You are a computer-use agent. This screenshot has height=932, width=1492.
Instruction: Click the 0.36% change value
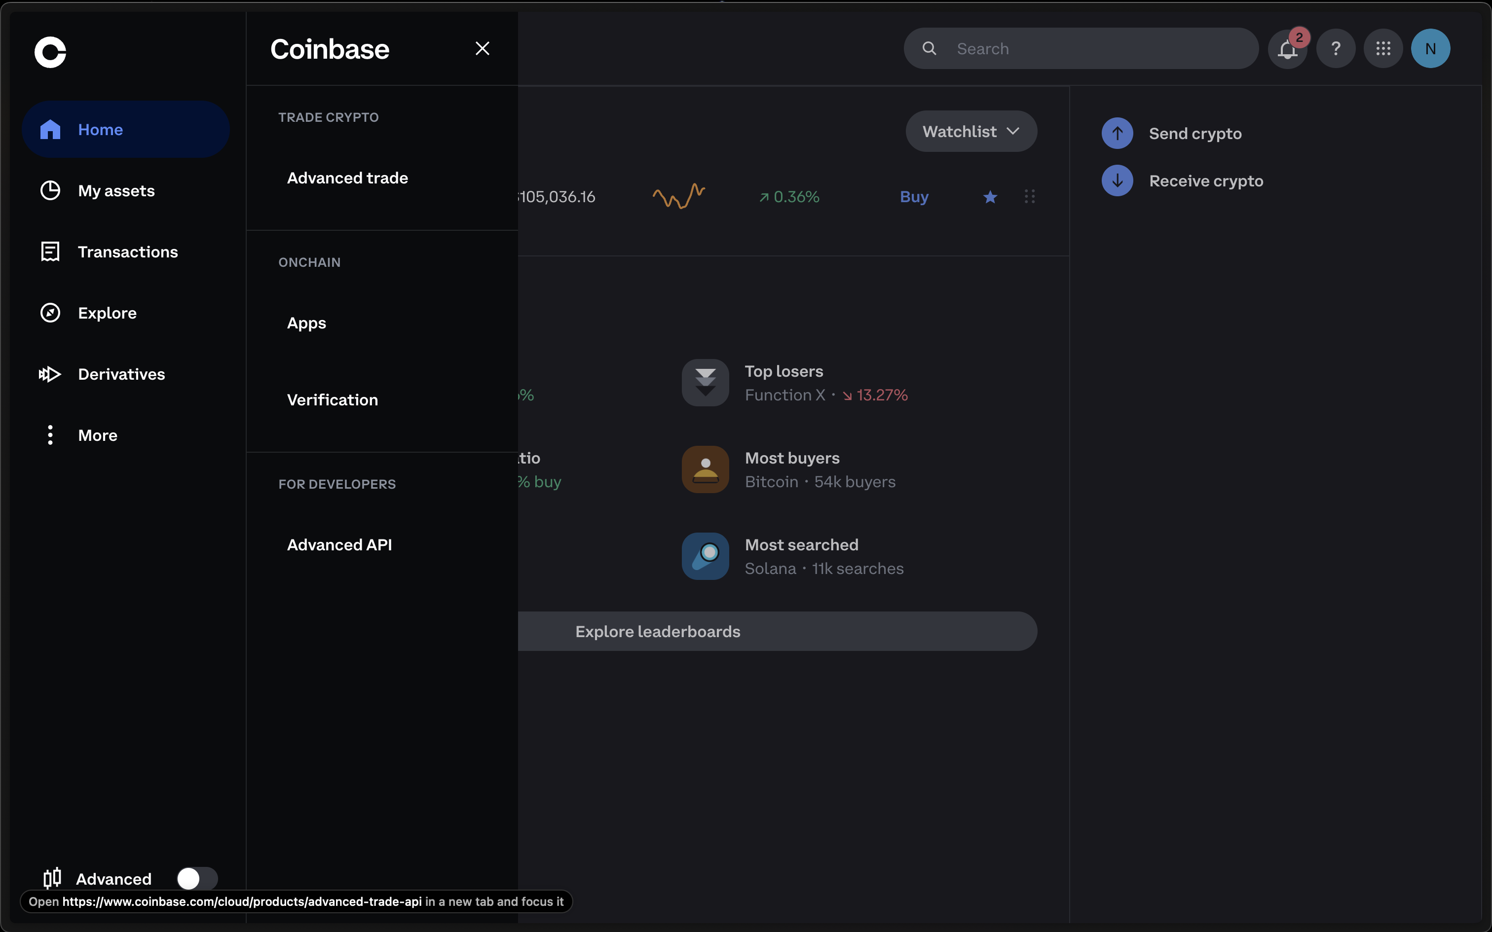[789, 197]
